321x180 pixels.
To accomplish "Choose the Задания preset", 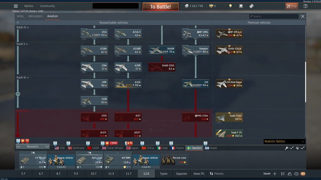I will [181, 173].
